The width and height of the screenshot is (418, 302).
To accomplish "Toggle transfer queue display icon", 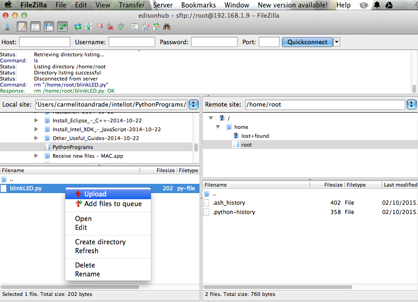I will [62, 27].
